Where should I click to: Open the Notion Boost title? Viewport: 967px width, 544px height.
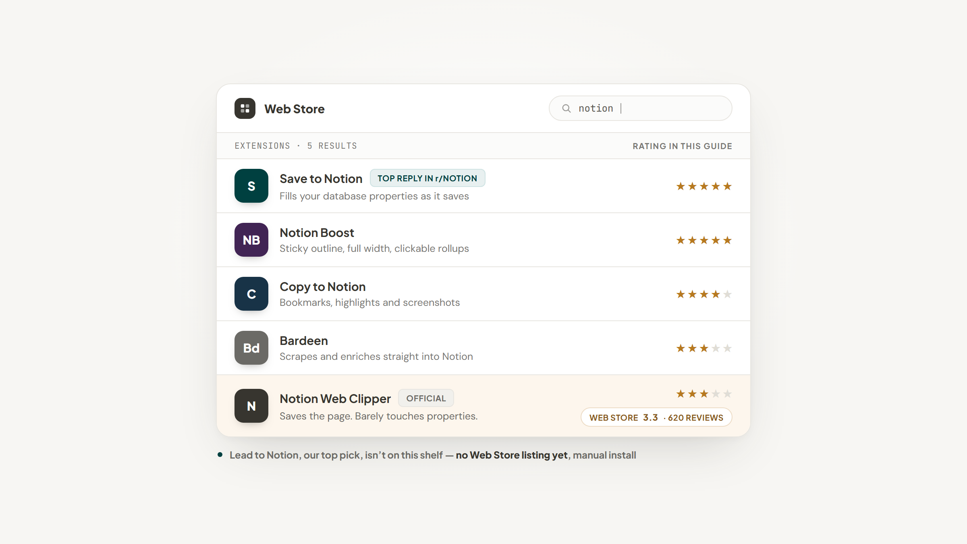[x=317, y=233]
